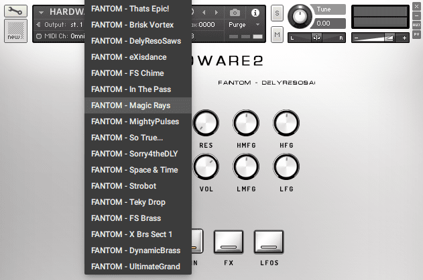Viewport: 423px width, 280px height.
Task: Open the instrument info icon
Action: point(255,13)
